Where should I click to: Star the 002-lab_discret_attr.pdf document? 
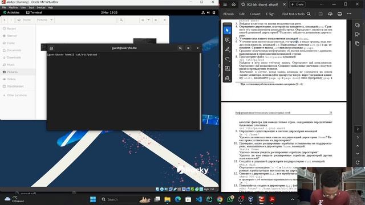(x=243, y=5)
